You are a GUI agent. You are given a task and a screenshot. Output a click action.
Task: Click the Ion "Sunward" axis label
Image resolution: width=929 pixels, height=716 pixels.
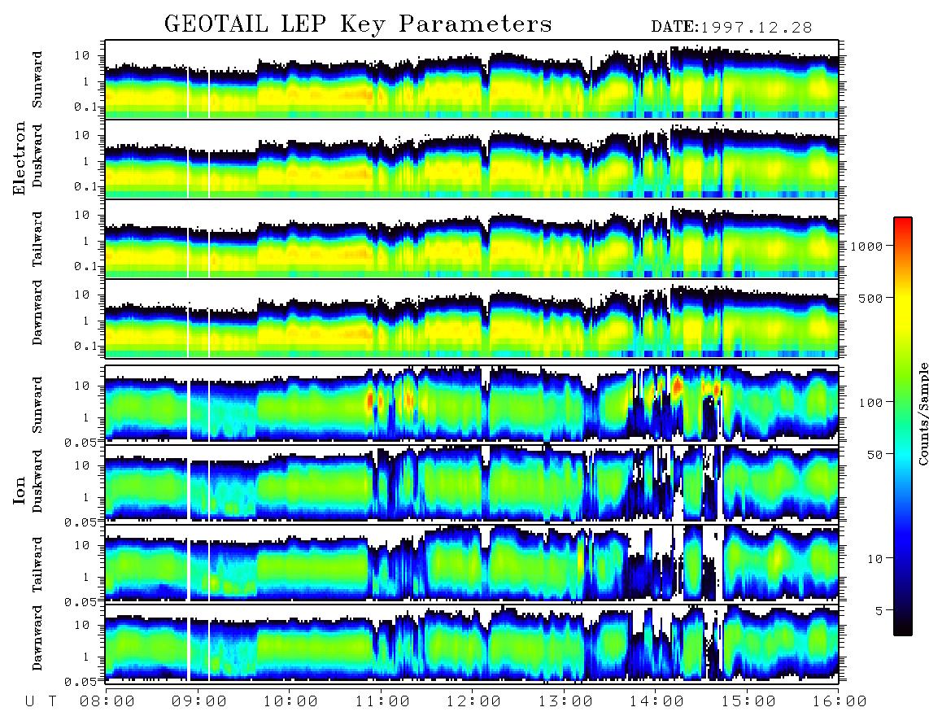pyautogui.click(x=37, y=405)
